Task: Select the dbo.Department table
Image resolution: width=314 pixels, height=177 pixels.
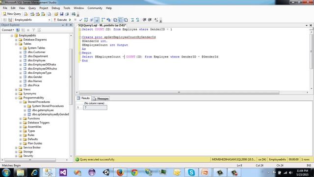Action: (38, 56)
